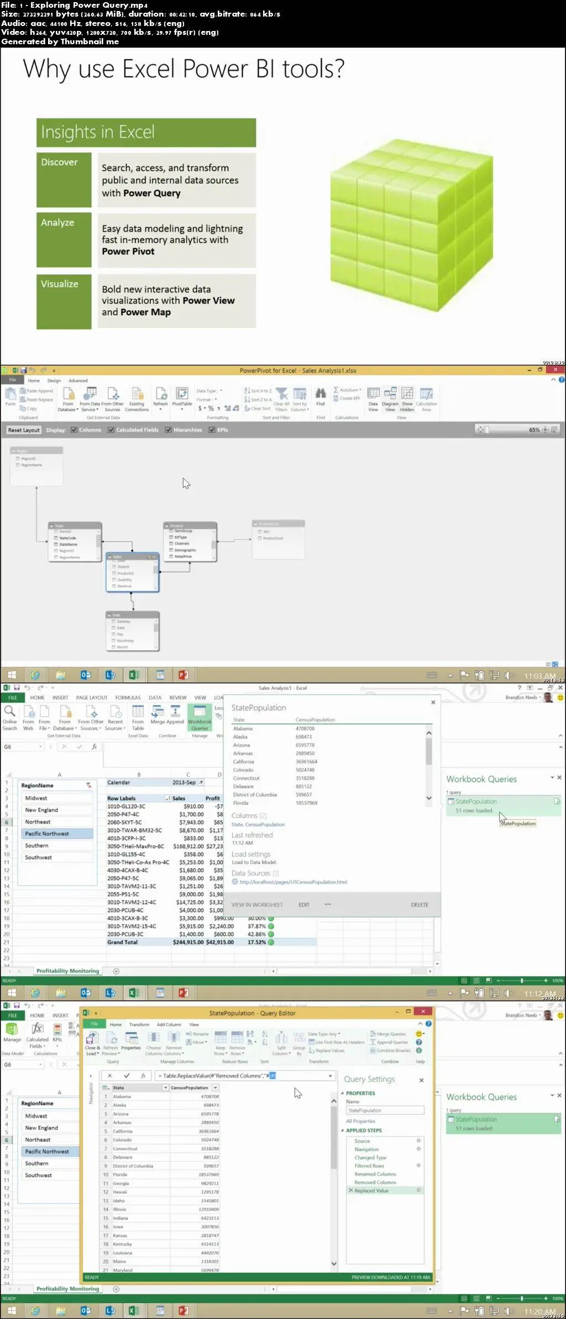Click Start button on 11:20 AM taskbar

coord(12,1310)
